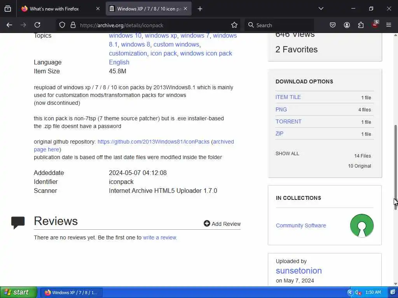Open tracking protection shield icon
The width and height of the screenshot is (398, 298).
point(62,25)
